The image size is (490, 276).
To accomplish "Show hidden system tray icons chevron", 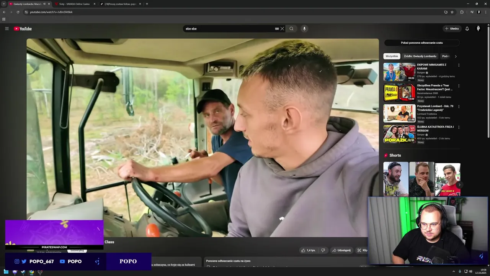I will click(x=454, y=271).
